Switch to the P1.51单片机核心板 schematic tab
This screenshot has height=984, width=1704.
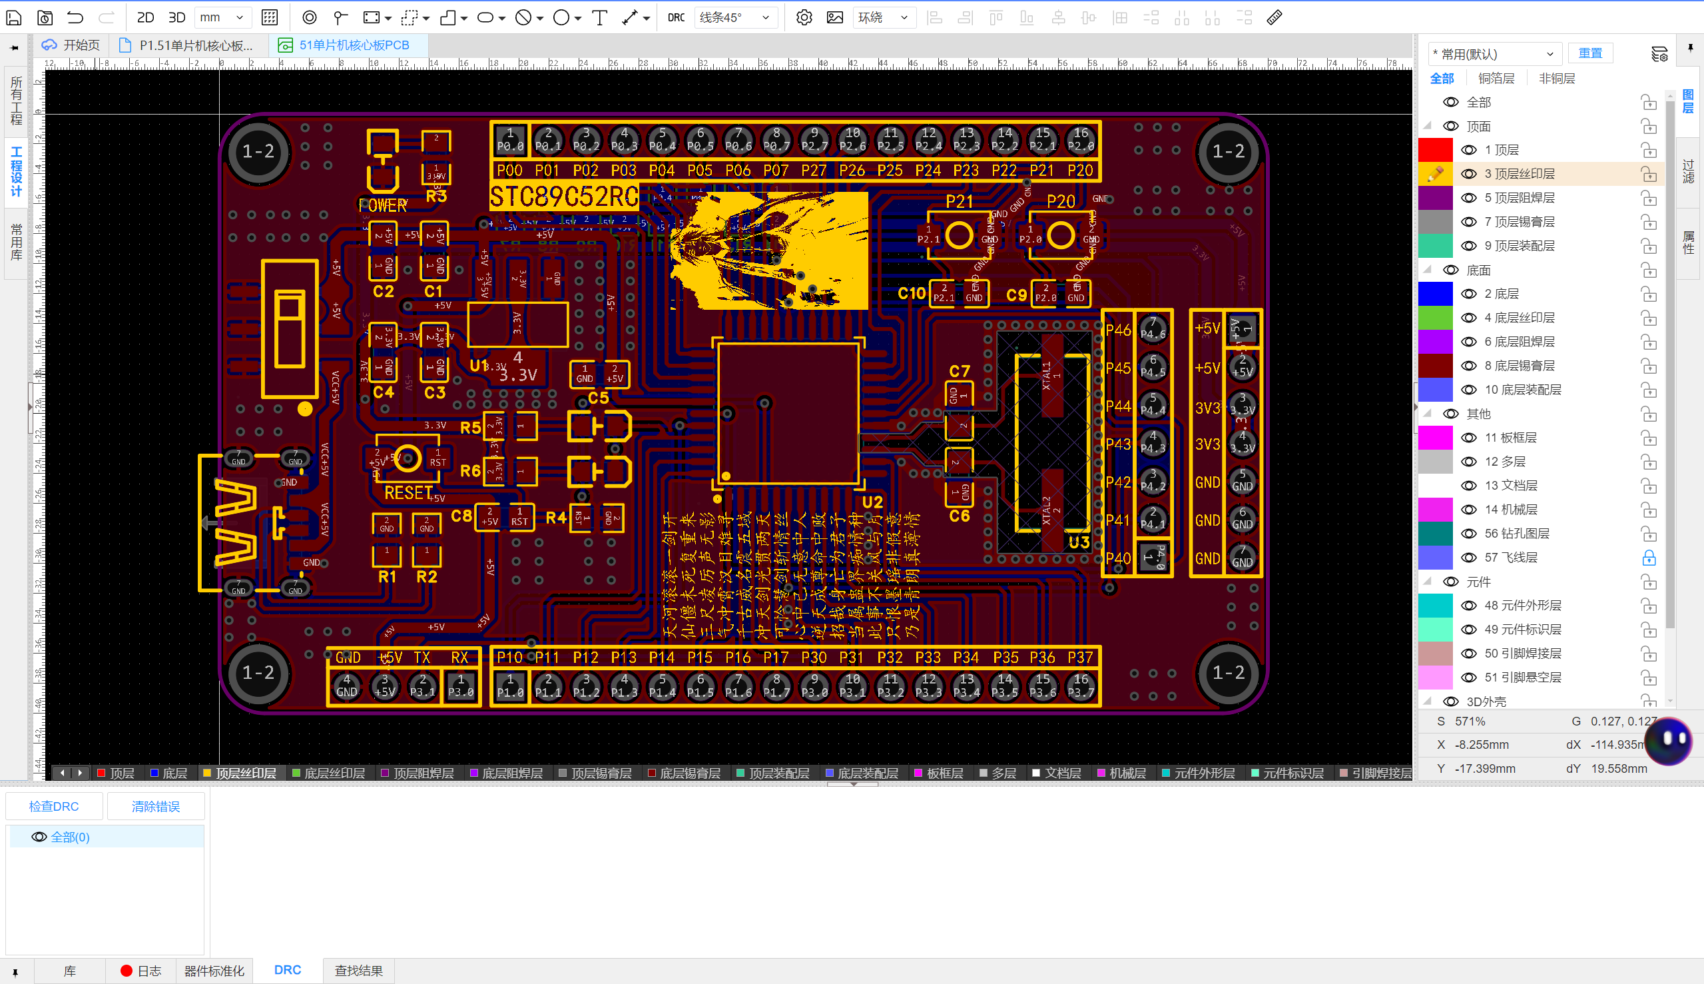[187, 45]
